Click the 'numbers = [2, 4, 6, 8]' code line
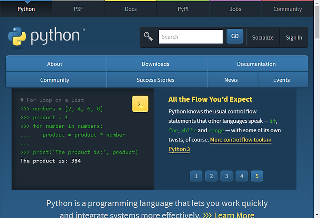This screenshot has width=320, height=218. (68, 109)
